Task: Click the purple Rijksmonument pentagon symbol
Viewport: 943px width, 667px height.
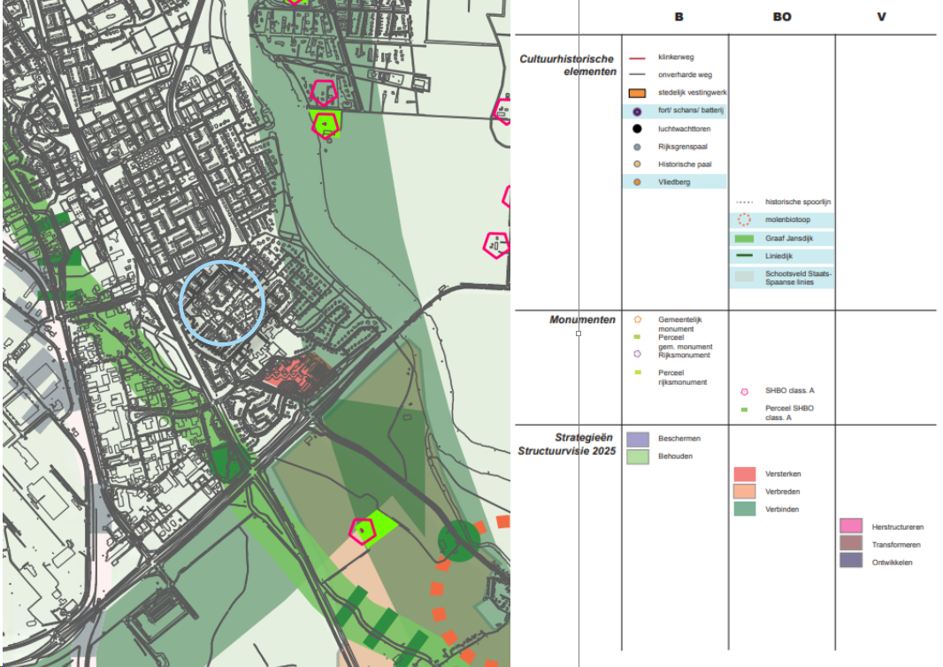Action: pyautogui.click(x=638, y=354)
